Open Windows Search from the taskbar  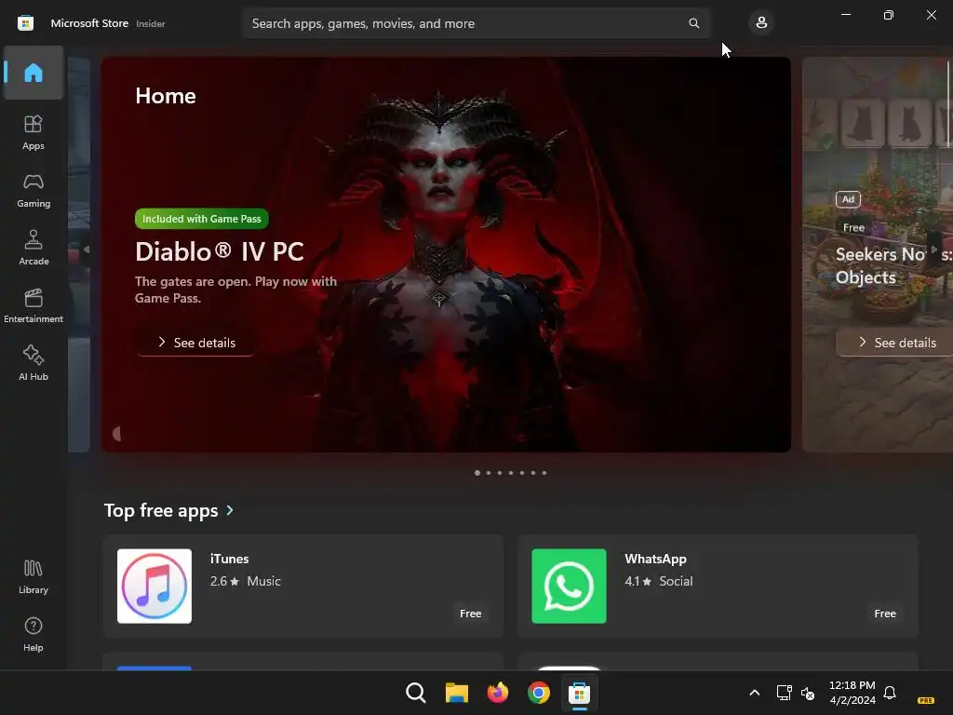[x=416, y=693]
